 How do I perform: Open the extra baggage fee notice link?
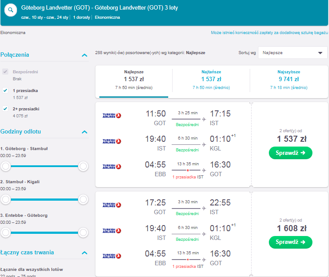[x=269, y=33]
